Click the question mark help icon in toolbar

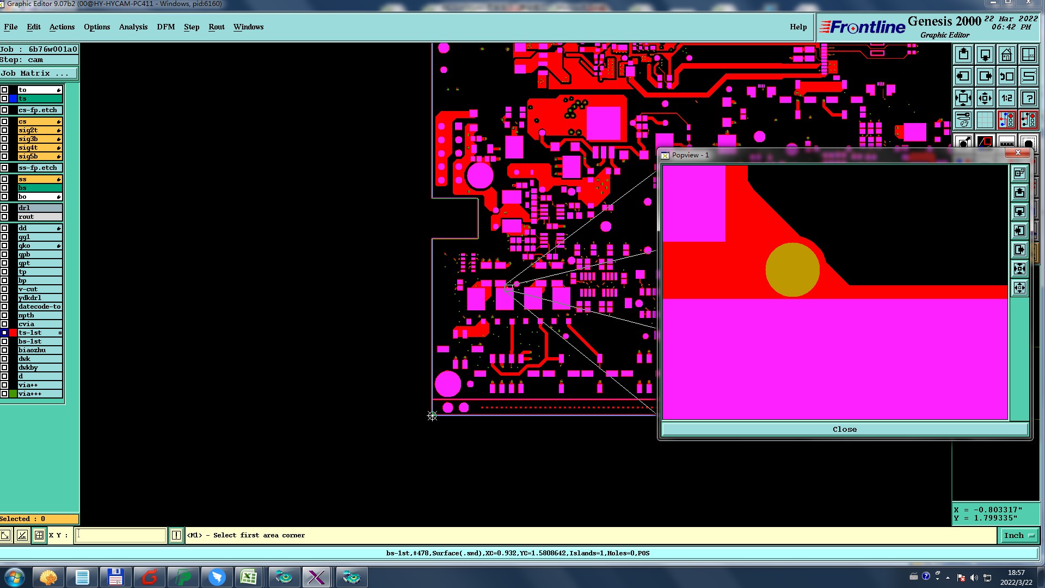tap(1028, 98)
